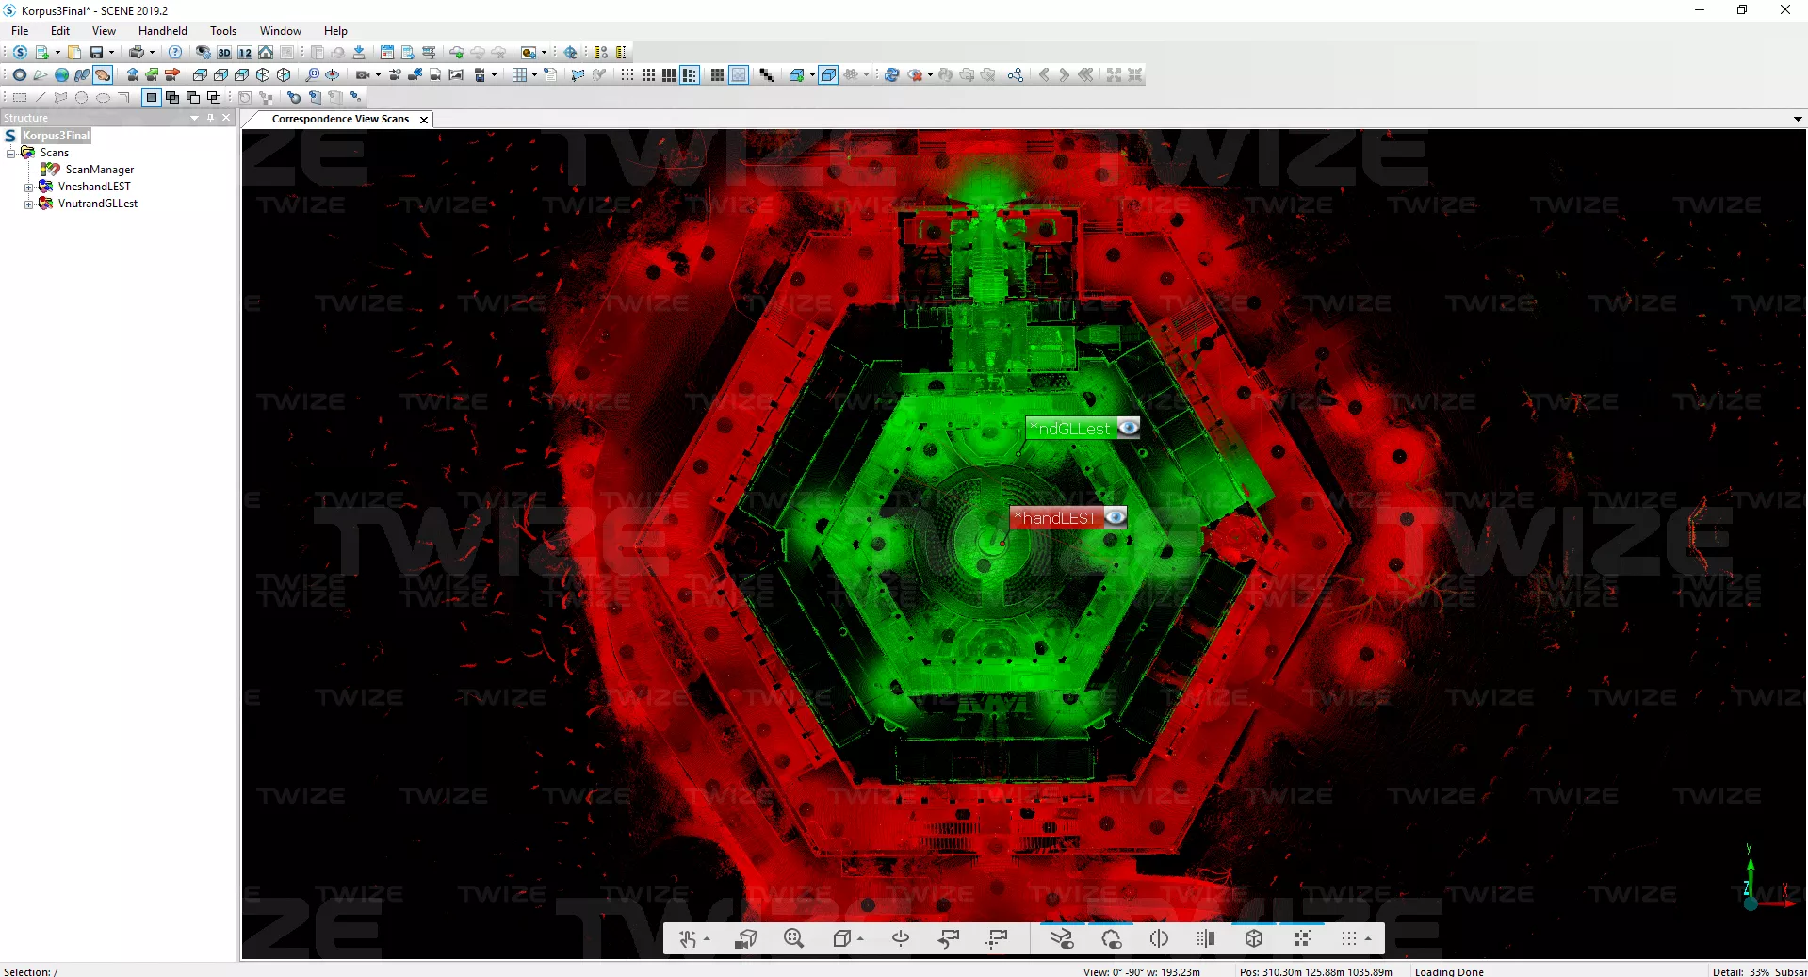The width and height of the screenshot is (1808, 977).
Task: Select ScanManager in the Structure tree
Action: [x=99, y=170]
